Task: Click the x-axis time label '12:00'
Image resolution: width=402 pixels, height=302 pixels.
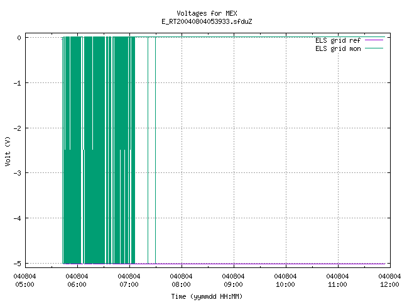Action: 389,284
